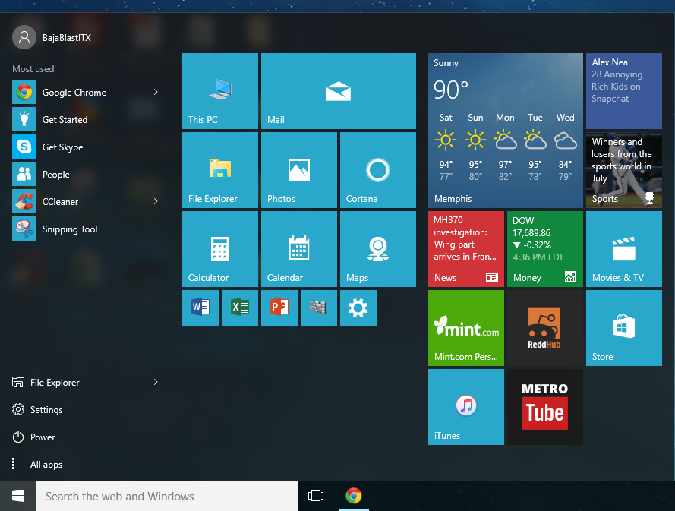
Task: Open the Power options menu
Action: (x=43, y=437)
